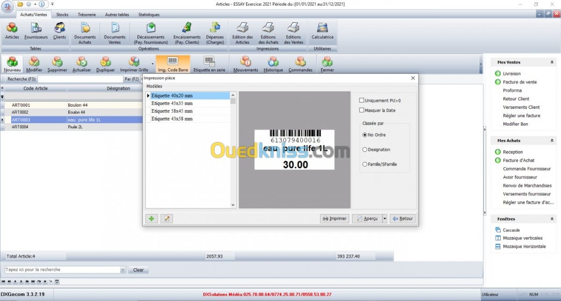Edit the selected label model (pencil icon)
The height and width of the screenshot is (301, 561).
pyautogui.click(x=166, y=218)
